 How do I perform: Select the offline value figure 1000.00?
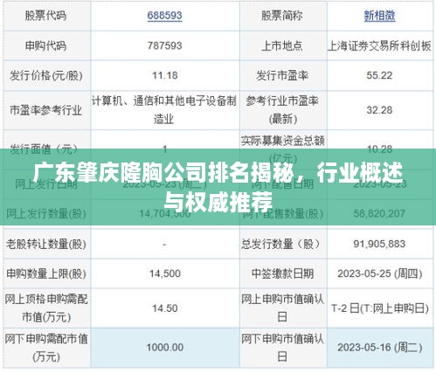(165, 348)
